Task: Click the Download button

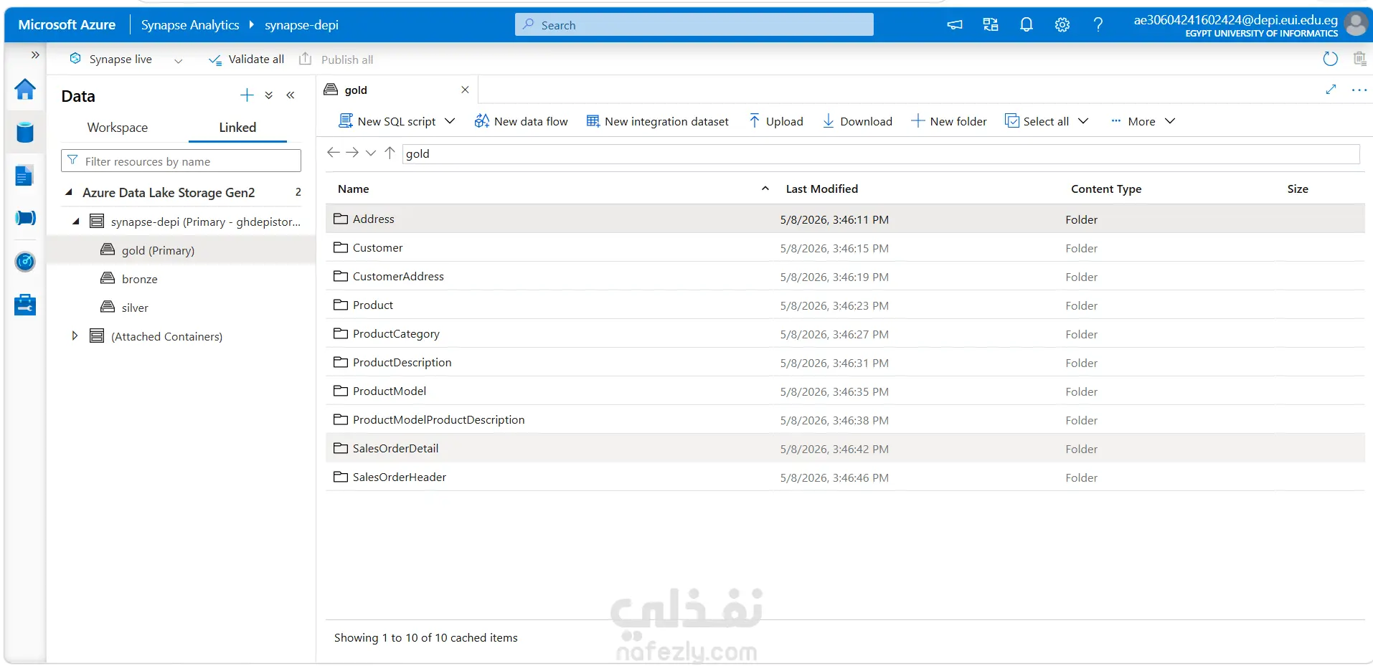Action: 857,121
